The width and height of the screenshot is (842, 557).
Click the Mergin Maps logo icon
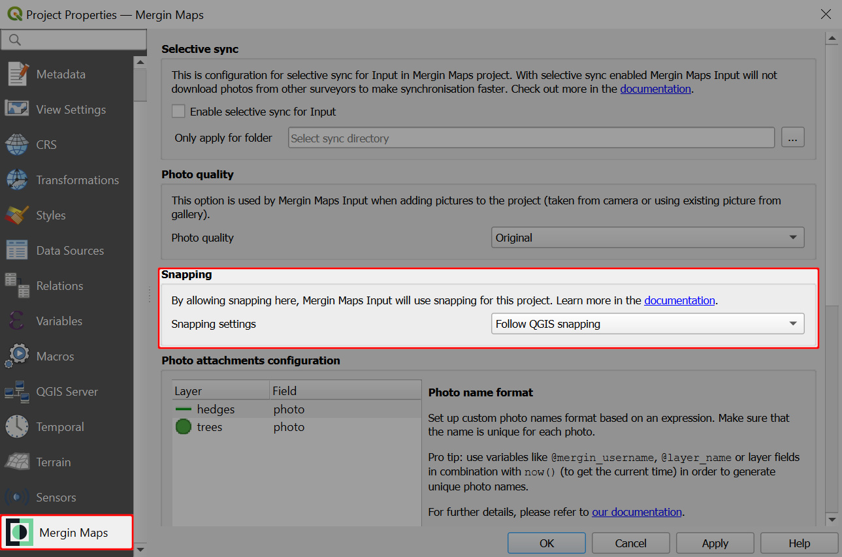click(20, 532)
